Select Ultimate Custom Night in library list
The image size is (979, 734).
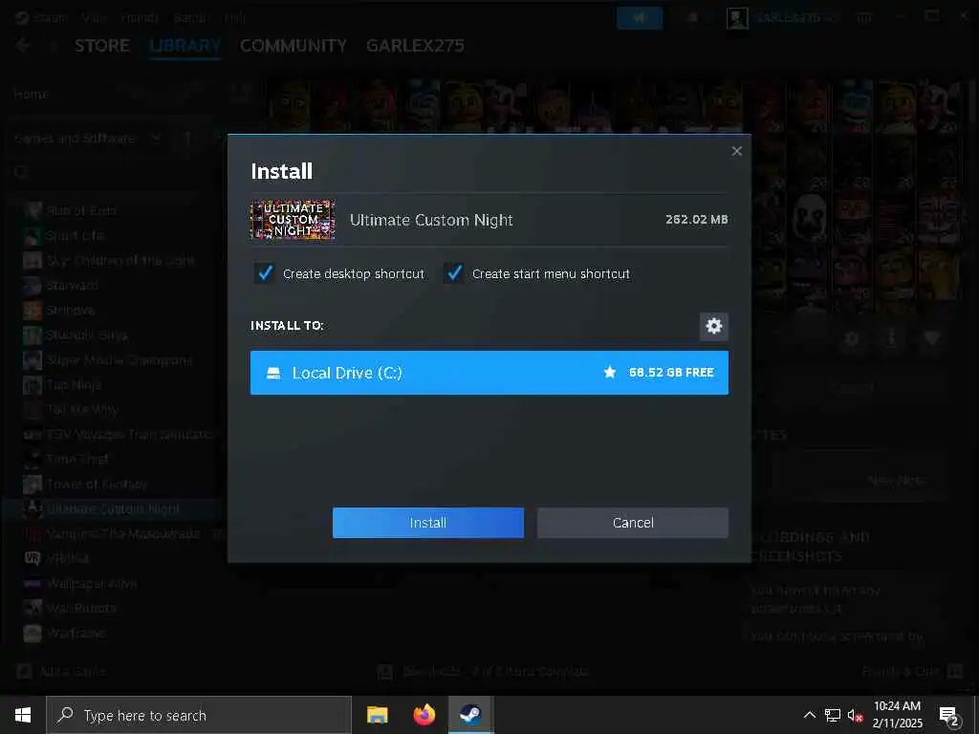113,508
